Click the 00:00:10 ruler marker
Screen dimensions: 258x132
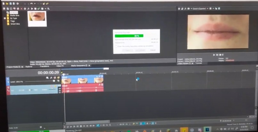tap(139, 72)
